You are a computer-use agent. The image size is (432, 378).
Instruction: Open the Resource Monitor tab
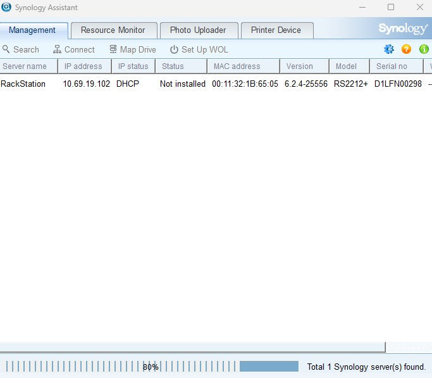pos(114,30)
